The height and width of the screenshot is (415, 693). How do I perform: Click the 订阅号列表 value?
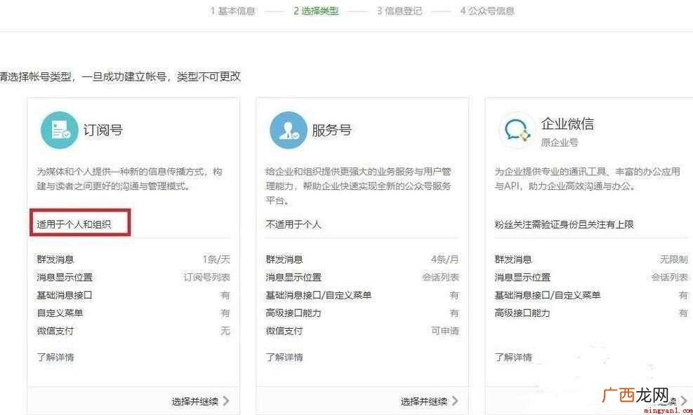[207, 278]
